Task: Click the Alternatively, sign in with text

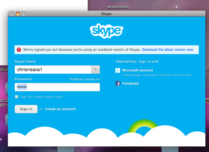Action: tap(137, 62)
